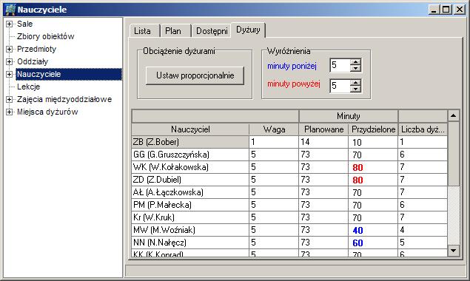This screenshot has width=470, height=281.
Task: Click red 80 for Z.Dubiel
Action: [373, 180]
